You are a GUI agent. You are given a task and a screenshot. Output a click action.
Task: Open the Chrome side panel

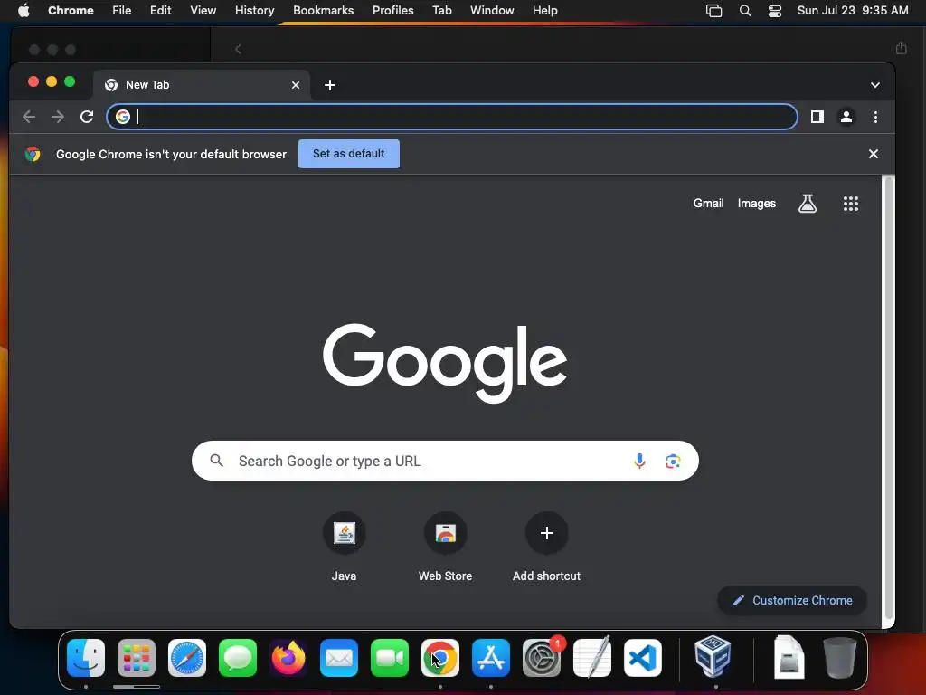(817, 117)
